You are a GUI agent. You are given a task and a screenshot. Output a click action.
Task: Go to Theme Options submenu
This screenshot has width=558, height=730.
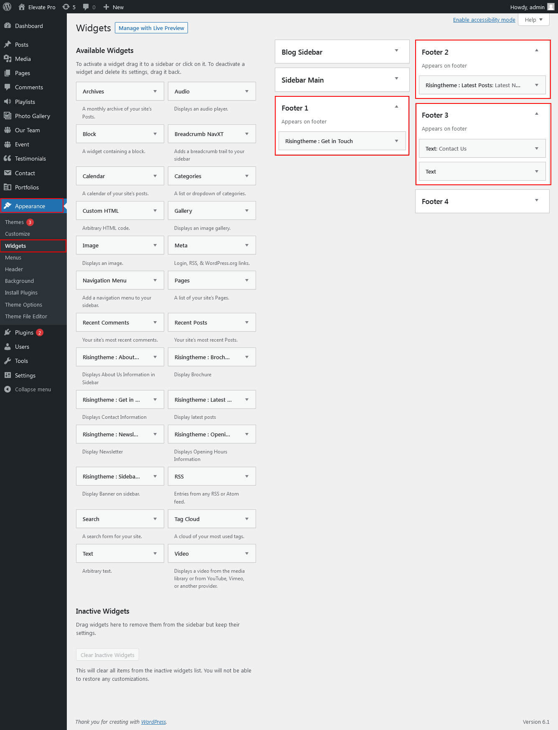click(x=23, y=305)
